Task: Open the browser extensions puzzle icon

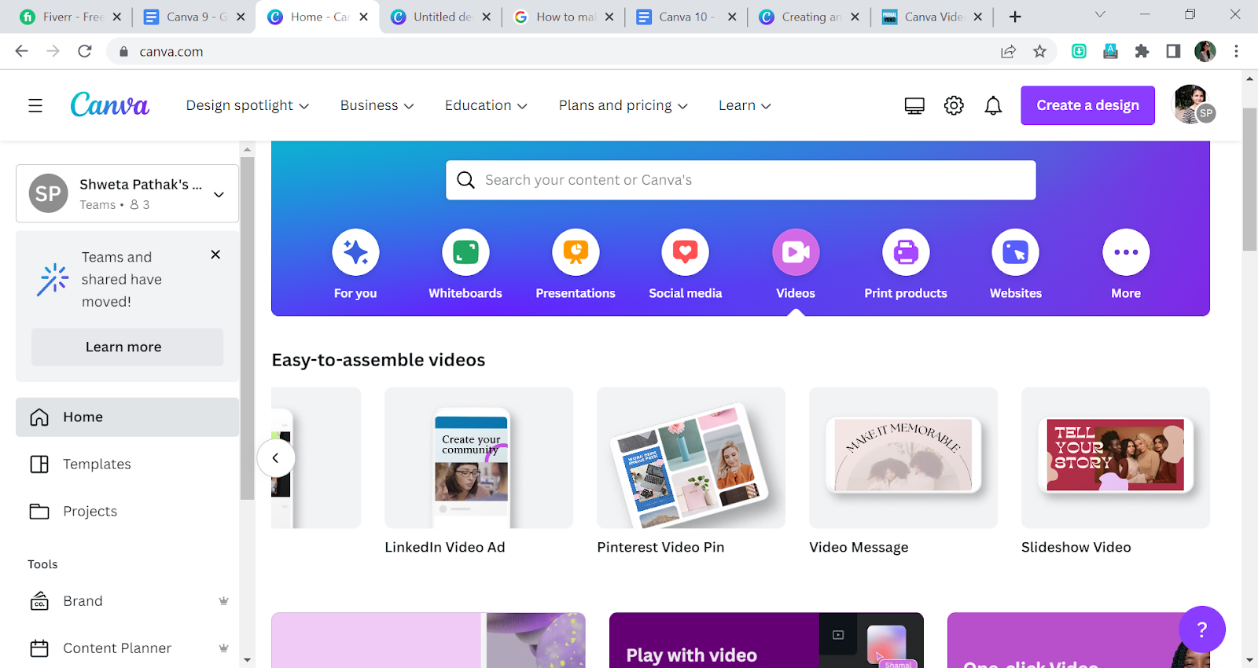Action: point(1142,51)
